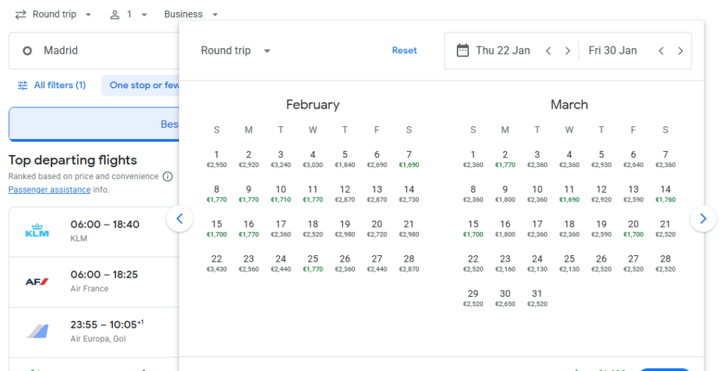Open the top Round trip dropdown
The image size is (722, 371).
pos(54,14)
